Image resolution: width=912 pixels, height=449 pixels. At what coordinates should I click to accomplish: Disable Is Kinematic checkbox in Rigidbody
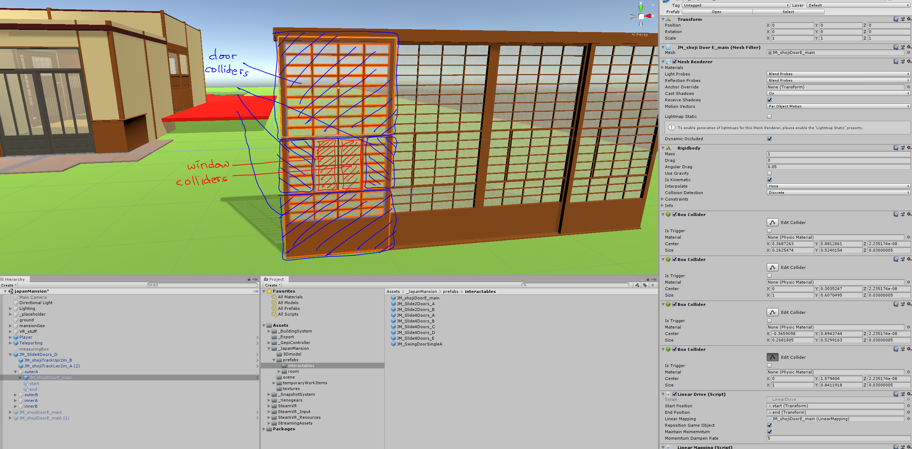769,180
